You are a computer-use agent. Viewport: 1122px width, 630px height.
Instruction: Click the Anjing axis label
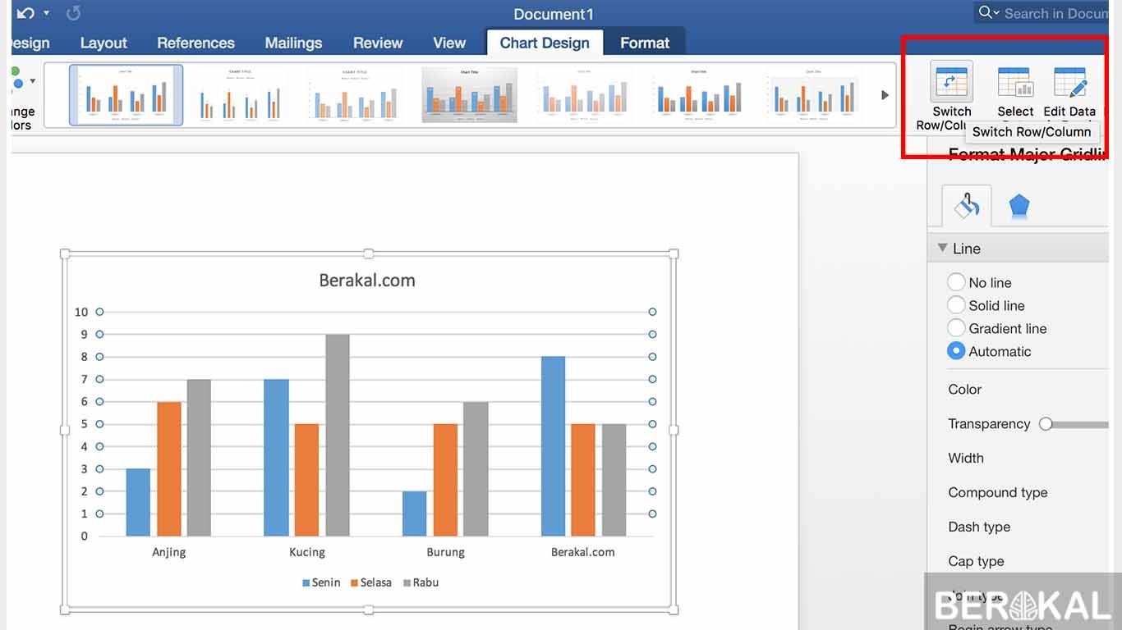[169, 552]
